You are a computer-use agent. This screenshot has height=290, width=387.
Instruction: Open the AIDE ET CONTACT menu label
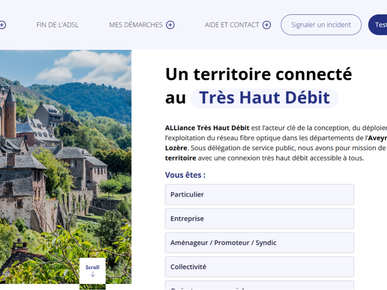(232, 25)
